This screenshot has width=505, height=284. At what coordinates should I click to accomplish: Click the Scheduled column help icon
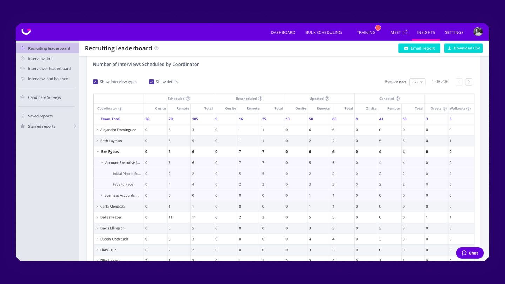click(x=188, y=99)
